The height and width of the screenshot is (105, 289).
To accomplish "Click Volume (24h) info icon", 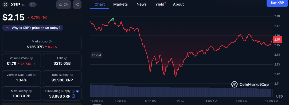I will tap(32, 58).
